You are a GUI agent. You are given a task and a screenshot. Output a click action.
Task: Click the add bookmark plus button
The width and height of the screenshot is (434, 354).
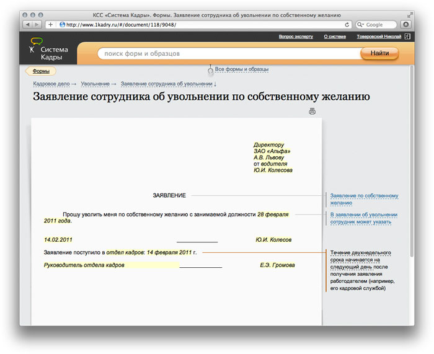(50, 25)
